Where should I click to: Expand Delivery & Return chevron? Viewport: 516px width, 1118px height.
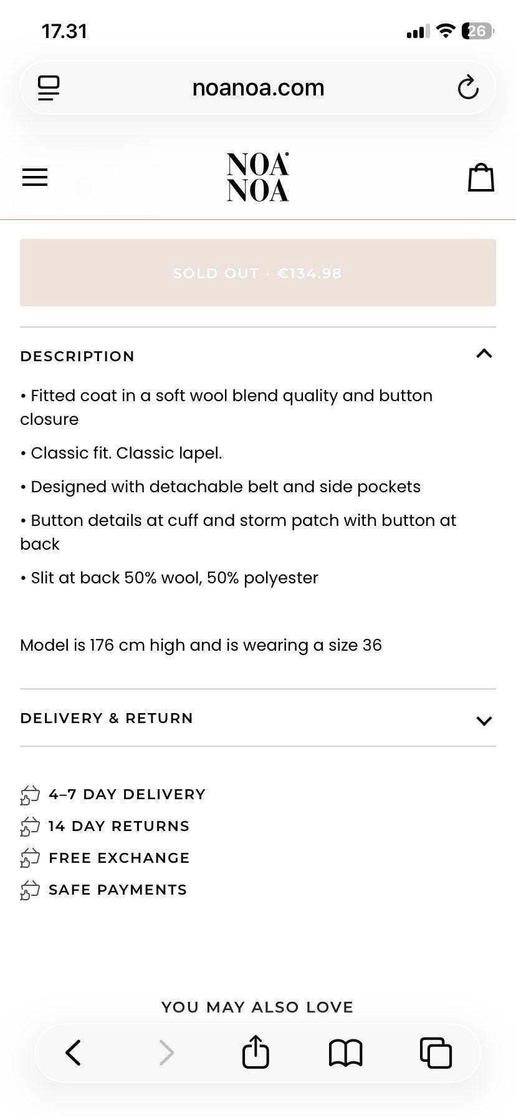click(x=484, y=721)
